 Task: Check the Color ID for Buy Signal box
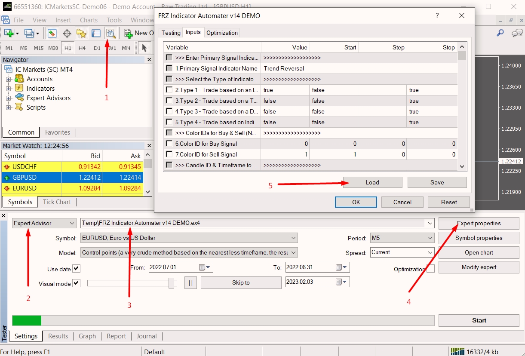click(169, 144)
